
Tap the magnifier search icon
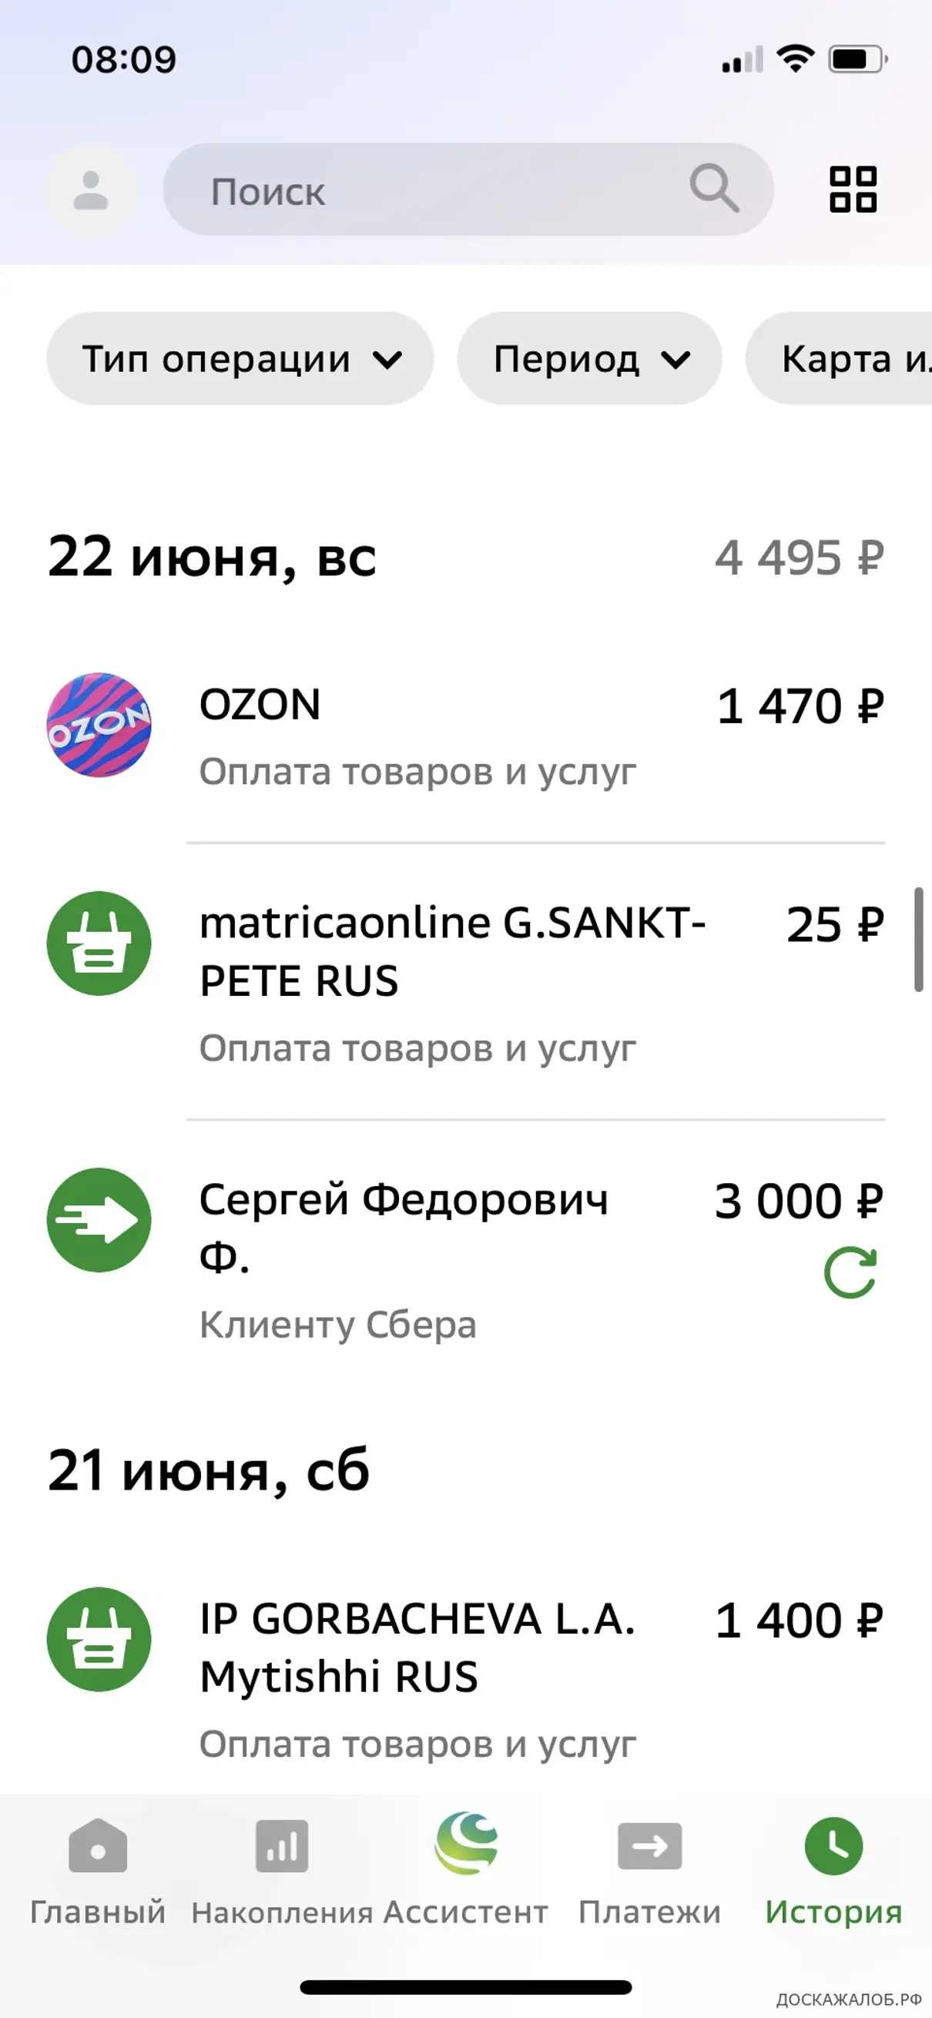pyautogui.click(x=713, y=188)
